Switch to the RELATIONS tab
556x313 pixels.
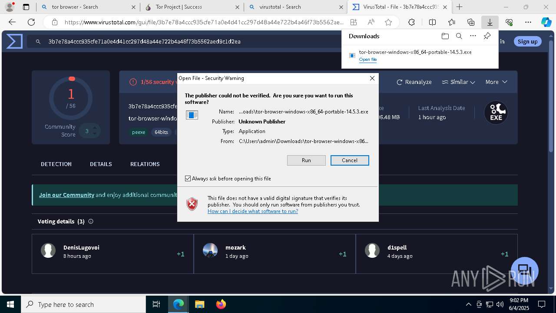(145, 164)
